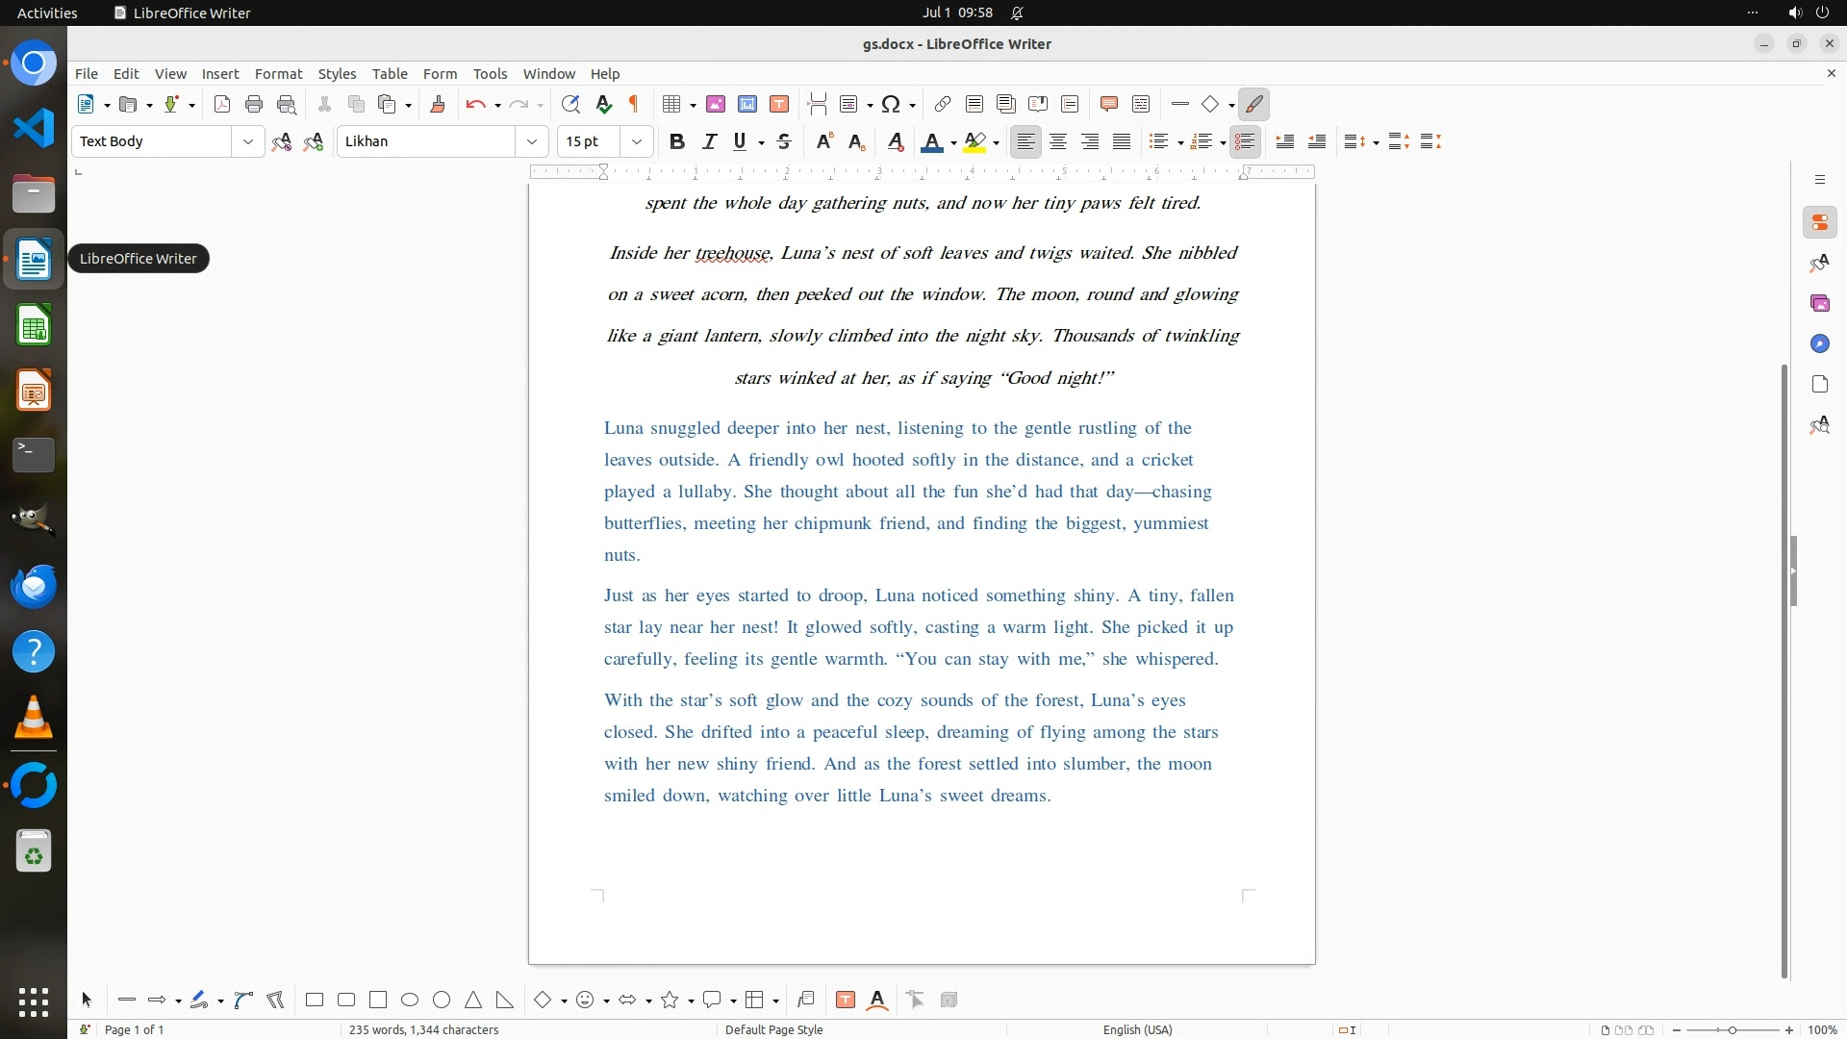The height and width of the screenshot is (1039, 1847).
Task: Expand the Text Body paragraph style dropdown
Action: pyautogui.click(x=248, y=142)
